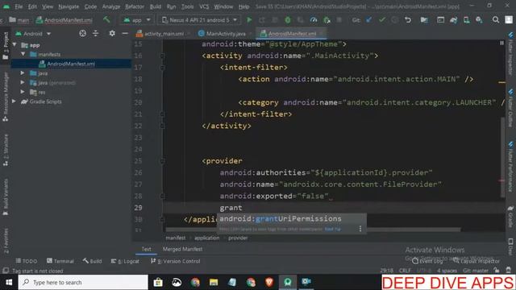The height and width of the screenshot is (290, 516).
Task: Click the Debug app bug icon
Action: click(x=288, y=20)
